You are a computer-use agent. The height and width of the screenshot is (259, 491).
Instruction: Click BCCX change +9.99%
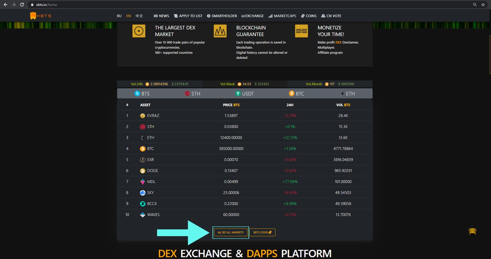290,204
